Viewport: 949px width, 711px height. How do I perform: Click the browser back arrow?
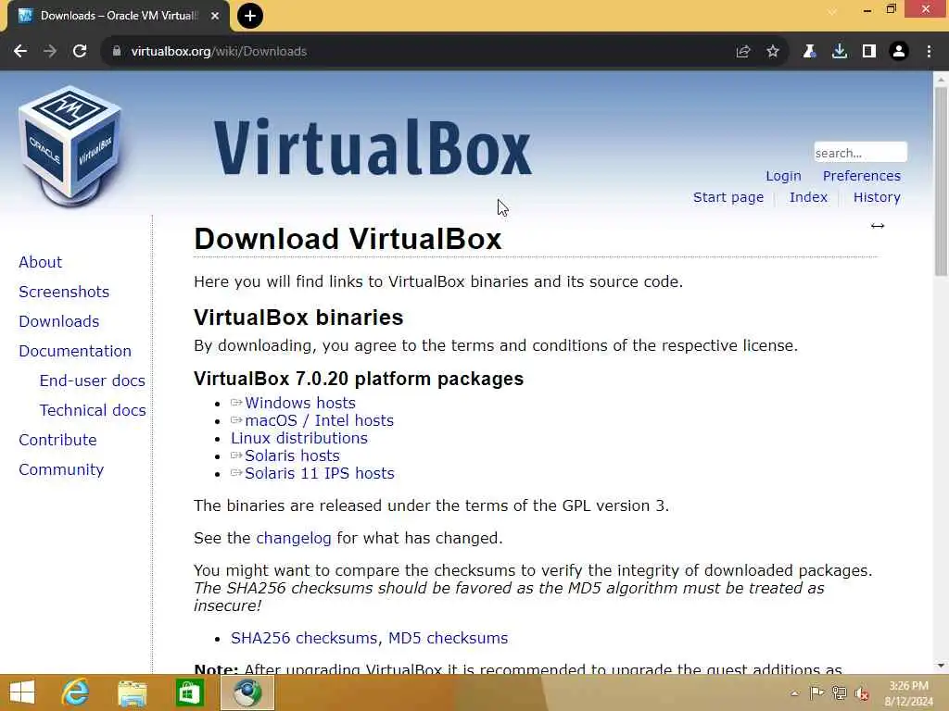(20, 52)
